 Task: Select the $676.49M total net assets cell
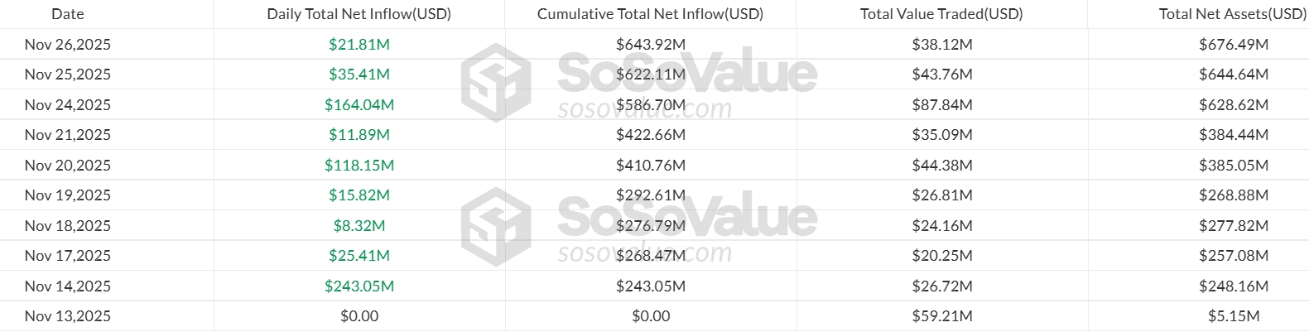point(1234,45)
